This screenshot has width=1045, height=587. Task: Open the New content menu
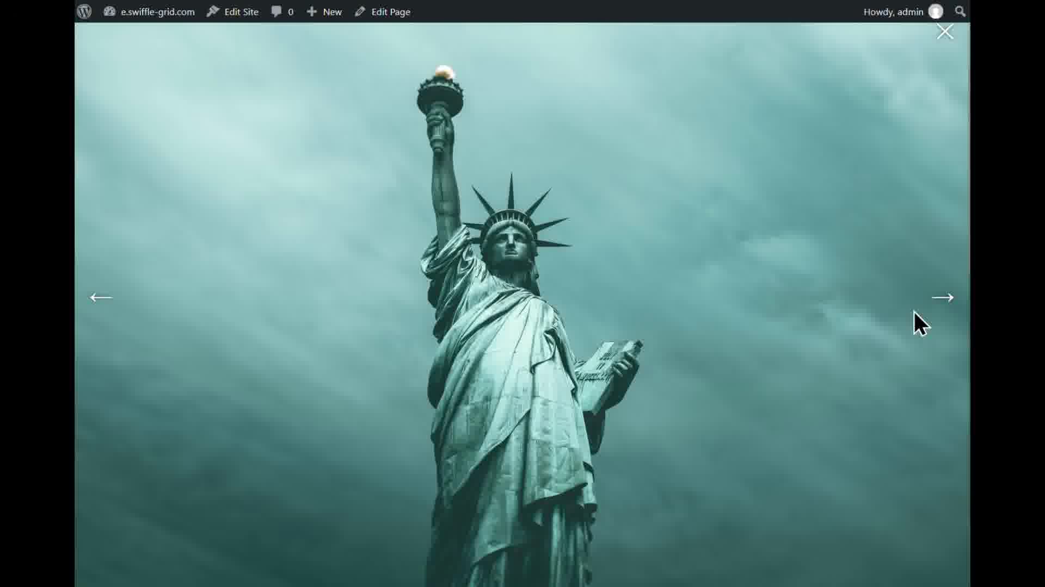324,11
